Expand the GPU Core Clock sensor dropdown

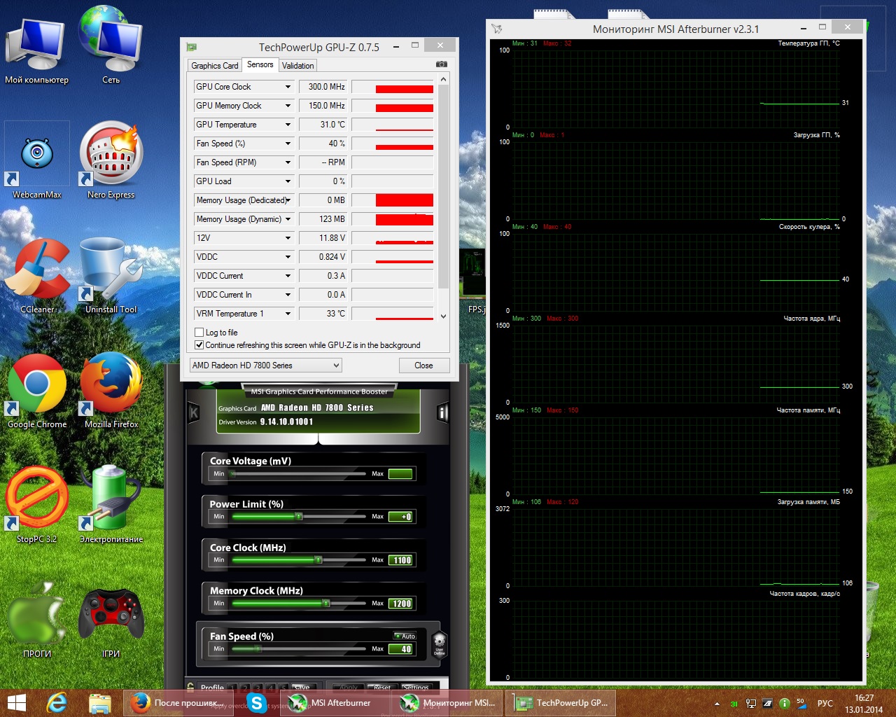288,87
